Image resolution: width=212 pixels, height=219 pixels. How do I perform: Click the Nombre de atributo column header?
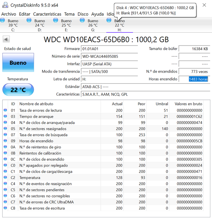[59, 104]
